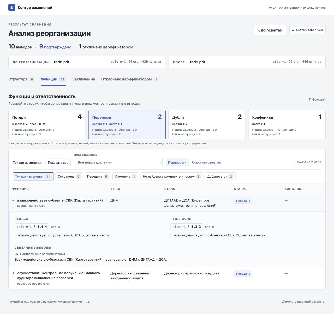Click the ДИТААД и ДОА cell in Стало column
334x314 pixels.
click(x=190, y=203)
